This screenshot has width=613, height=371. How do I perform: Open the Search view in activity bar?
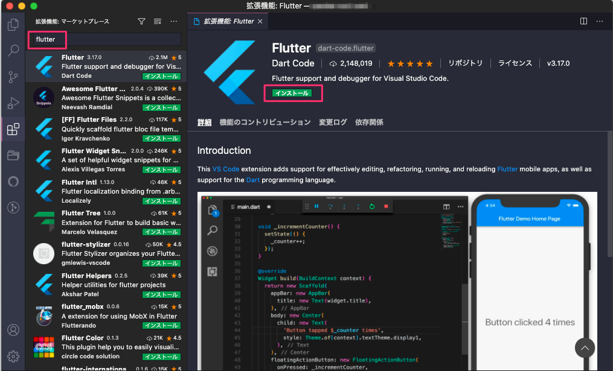[x=13, y=51]
